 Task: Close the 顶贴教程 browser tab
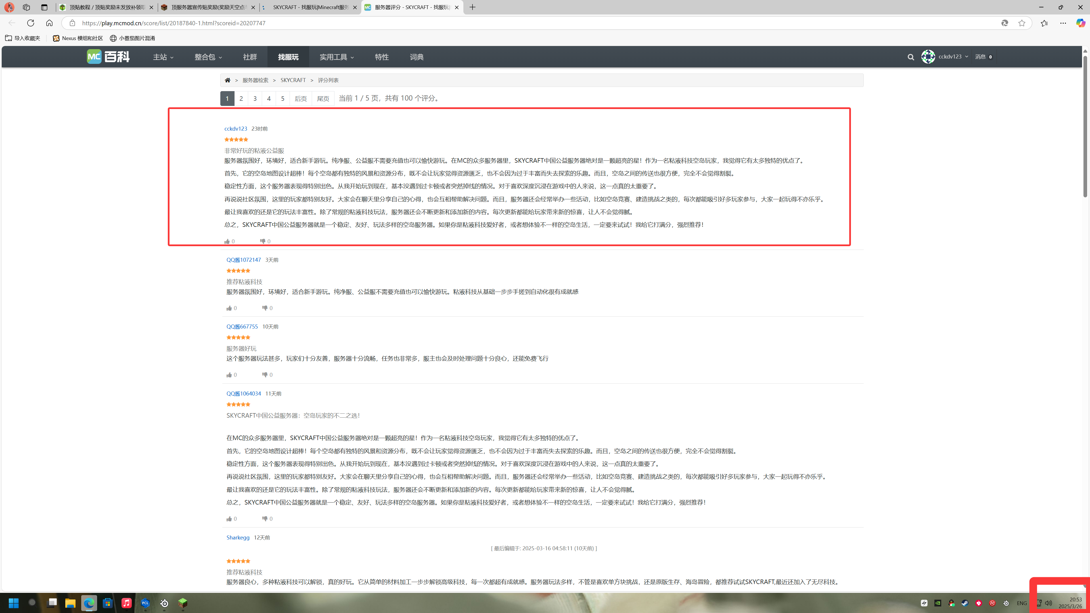point(152,7)
